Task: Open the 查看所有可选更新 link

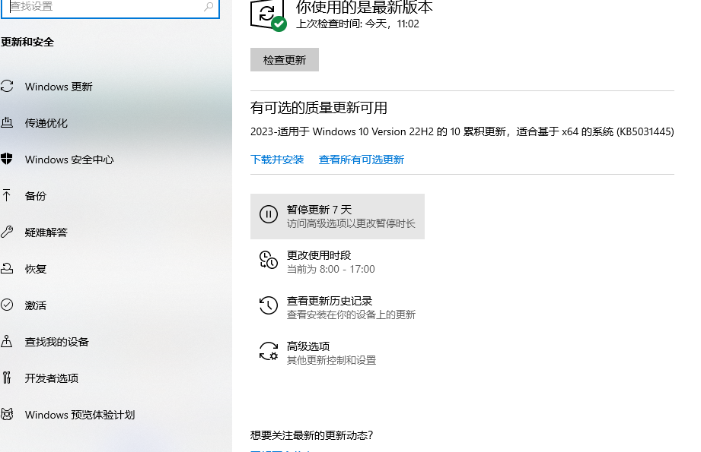Action: [362, 160]
